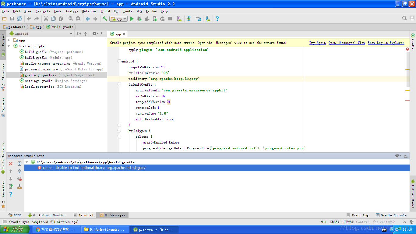Hide the Project panel with the hide icon
The height and width of the screenshot is (234, 416).
pyautogui.click(x=103, y=34)
